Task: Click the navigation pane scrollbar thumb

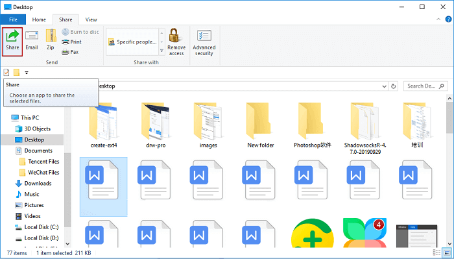Action: pyautogui.click(x=67, y=190)
